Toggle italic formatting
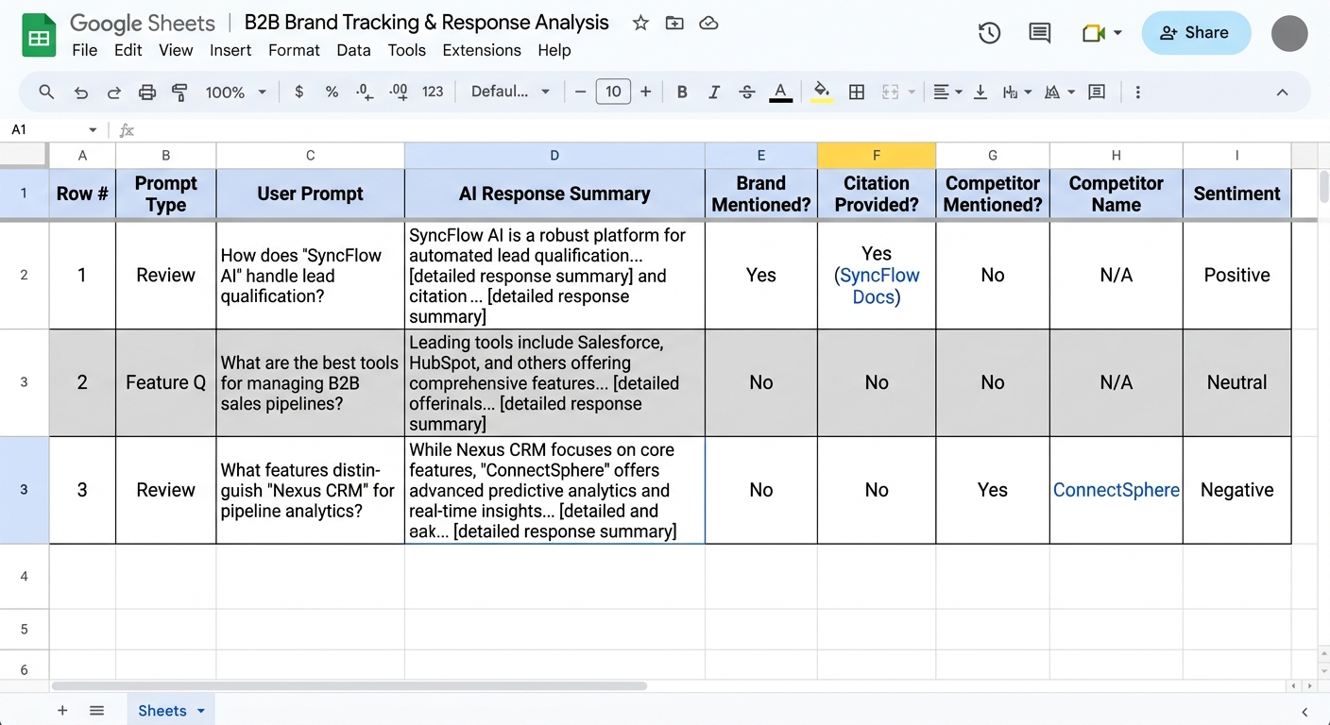This screenshot has width=1330, height=725. (x=714, y=92)
